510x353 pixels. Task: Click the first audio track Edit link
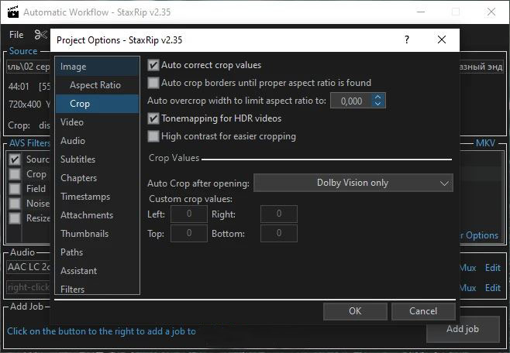point(493,268)
